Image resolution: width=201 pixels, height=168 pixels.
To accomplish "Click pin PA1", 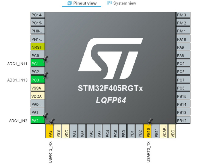I will click(x=38, y=112).
